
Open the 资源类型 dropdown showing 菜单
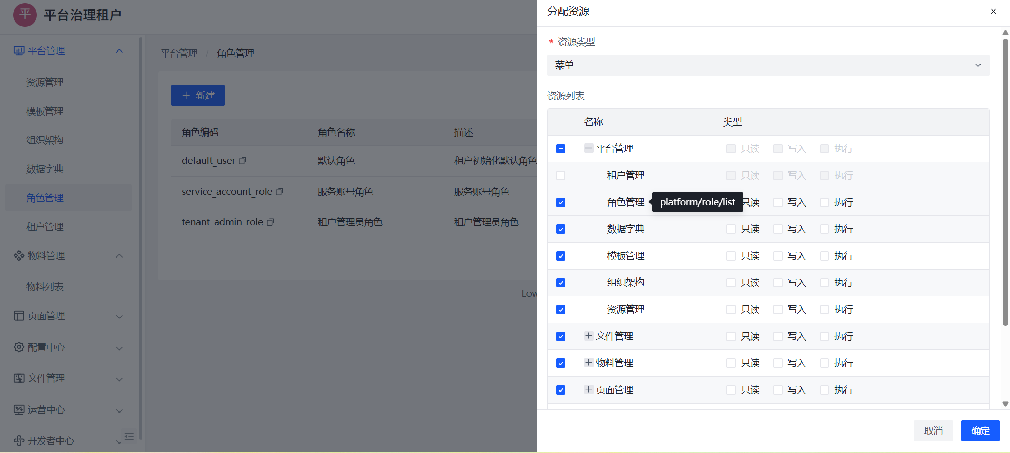(x=768, y=65)
